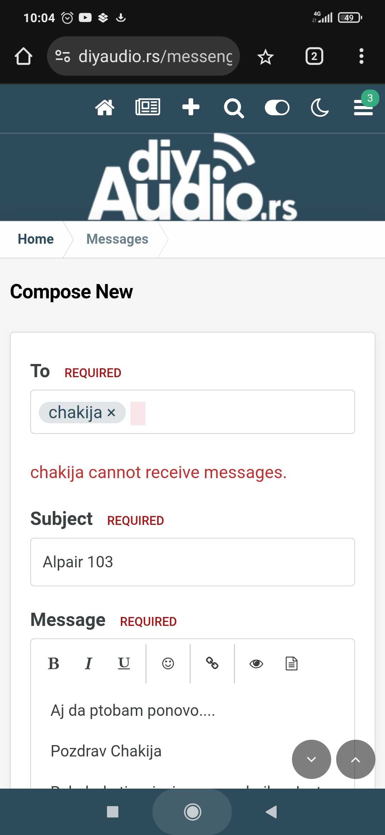Image resolution: width=385 pixels, height=835 pixels.
Task: Enable dark mode with the moon icon
Action: [x=320, y=107]
